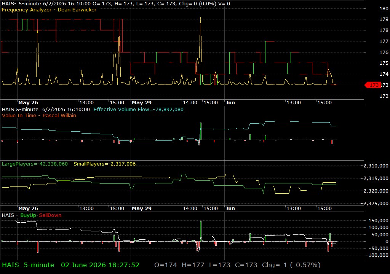Click price level 177 on price axis
The image size is (390, 274).
[x=384, y=41]
